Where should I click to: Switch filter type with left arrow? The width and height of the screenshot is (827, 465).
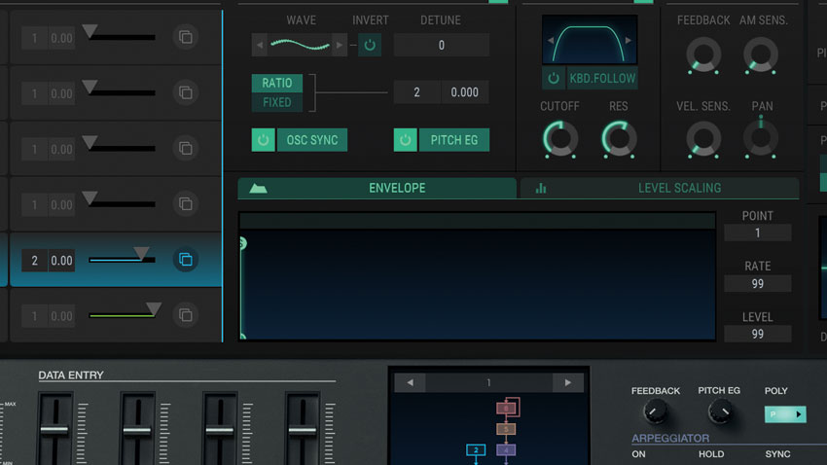point(551,41)
